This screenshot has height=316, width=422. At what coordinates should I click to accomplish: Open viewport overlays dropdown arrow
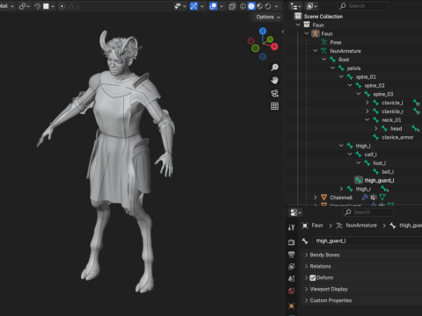[222, 6]
